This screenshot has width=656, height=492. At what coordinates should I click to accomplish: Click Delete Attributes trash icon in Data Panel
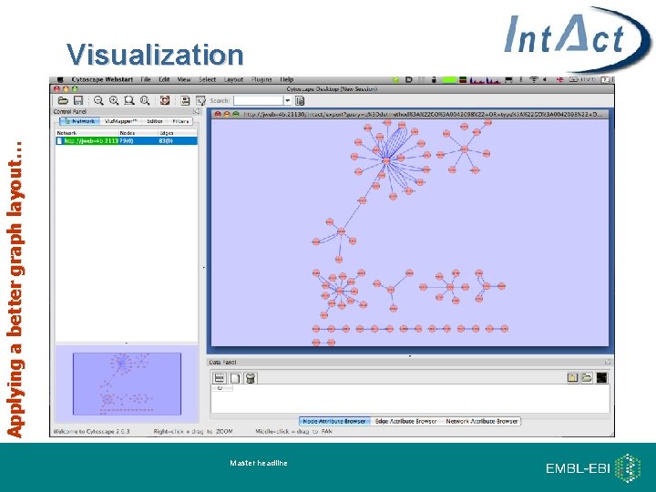pos(251,378)
